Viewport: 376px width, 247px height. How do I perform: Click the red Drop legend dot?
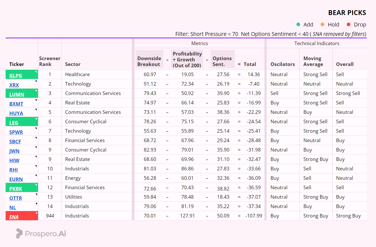(x=348, y=24)
